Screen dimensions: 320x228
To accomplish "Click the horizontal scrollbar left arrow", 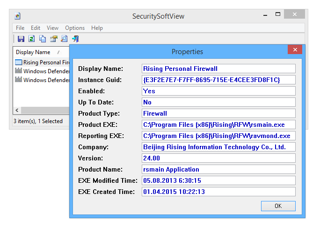I will click(17, 111).
